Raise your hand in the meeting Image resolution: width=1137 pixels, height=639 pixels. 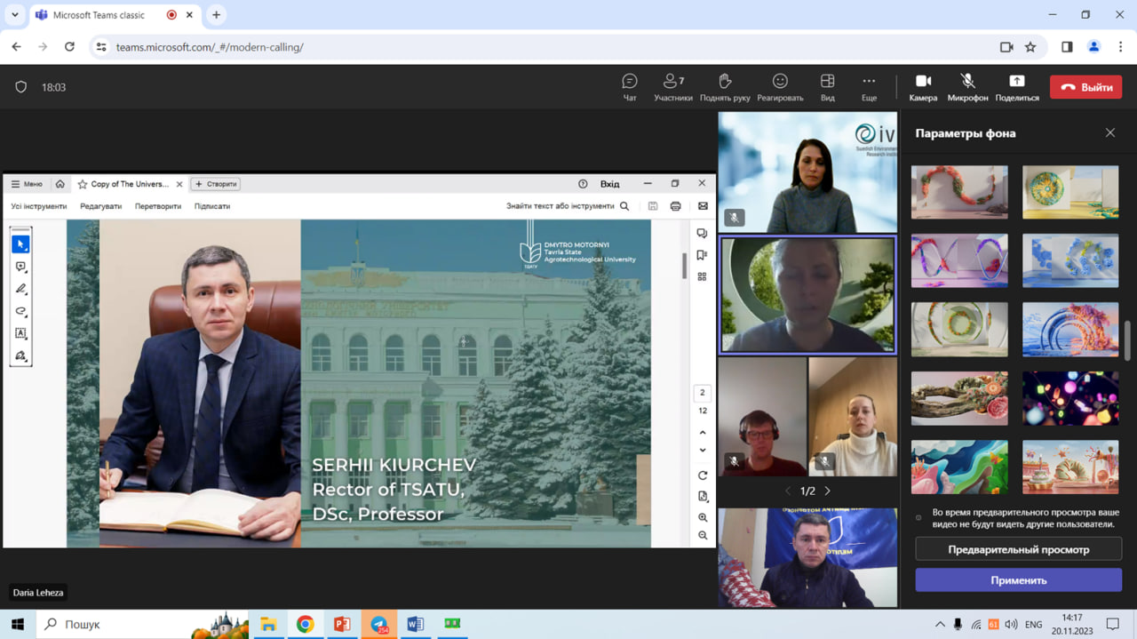click(725, 86)
